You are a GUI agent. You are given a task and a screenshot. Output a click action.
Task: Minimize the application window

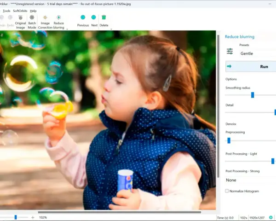point(270,4)
